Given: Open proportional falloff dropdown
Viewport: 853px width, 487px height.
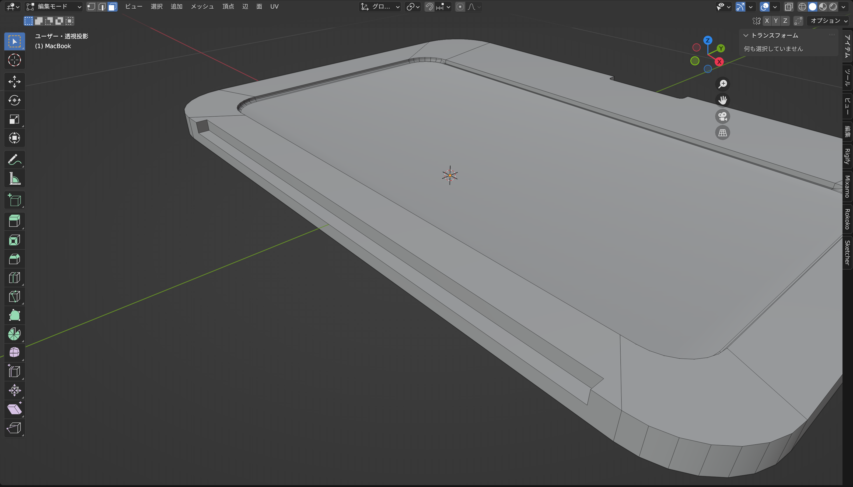Looking at the screenshot, I should pyautogui.click(x=474, y=7).
